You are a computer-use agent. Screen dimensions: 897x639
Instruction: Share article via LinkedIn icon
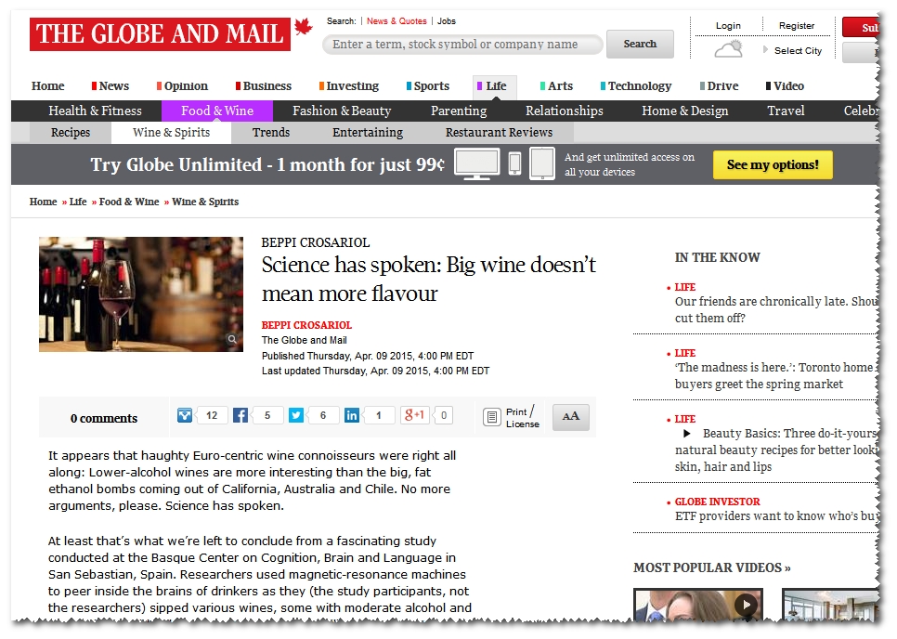pos(351,415)
